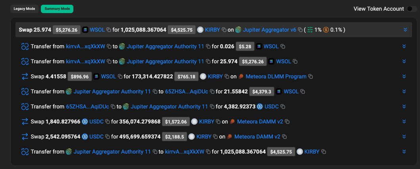Click the swap arrows icon on 4.41558 WSOL row
Image resolution: width=420 pixels, height=169 pixels.
click(x=25, y=76)
